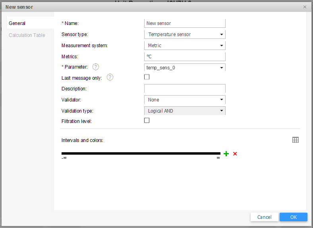Click help icon next to Parameter

click(96, 67)
